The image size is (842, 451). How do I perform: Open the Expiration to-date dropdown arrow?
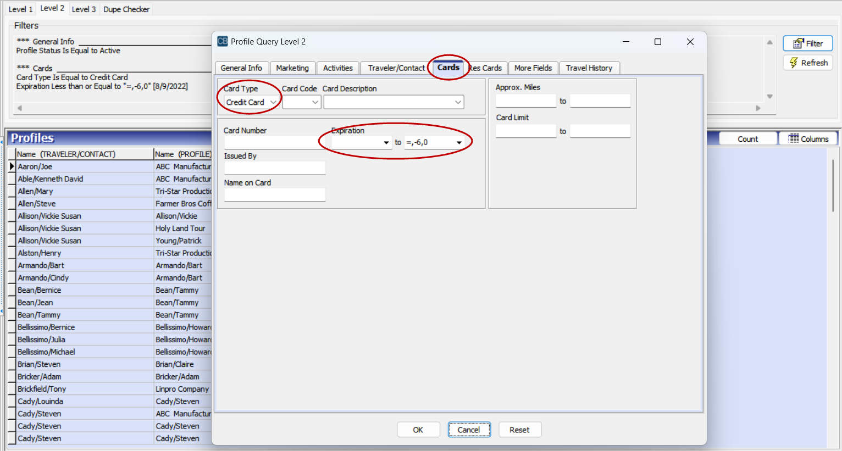click(x=459, y=143)
